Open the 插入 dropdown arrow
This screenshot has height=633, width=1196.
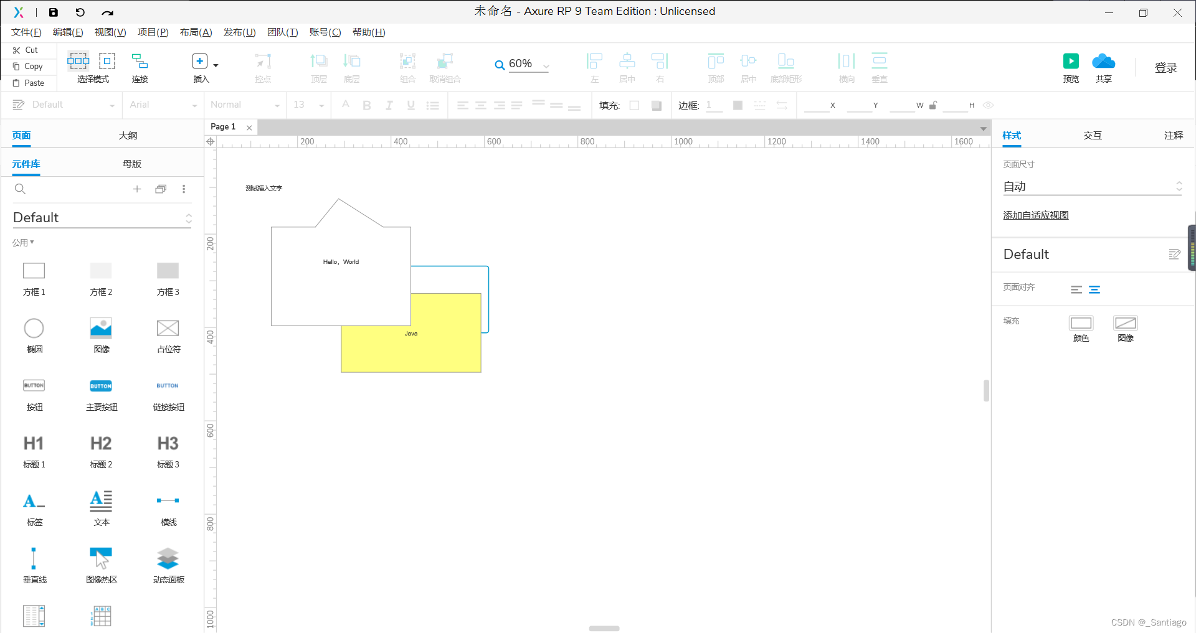click(216, 65)
